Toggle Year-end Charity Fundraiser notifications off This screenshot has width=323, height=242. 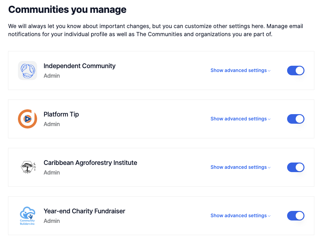coord(295,216)
